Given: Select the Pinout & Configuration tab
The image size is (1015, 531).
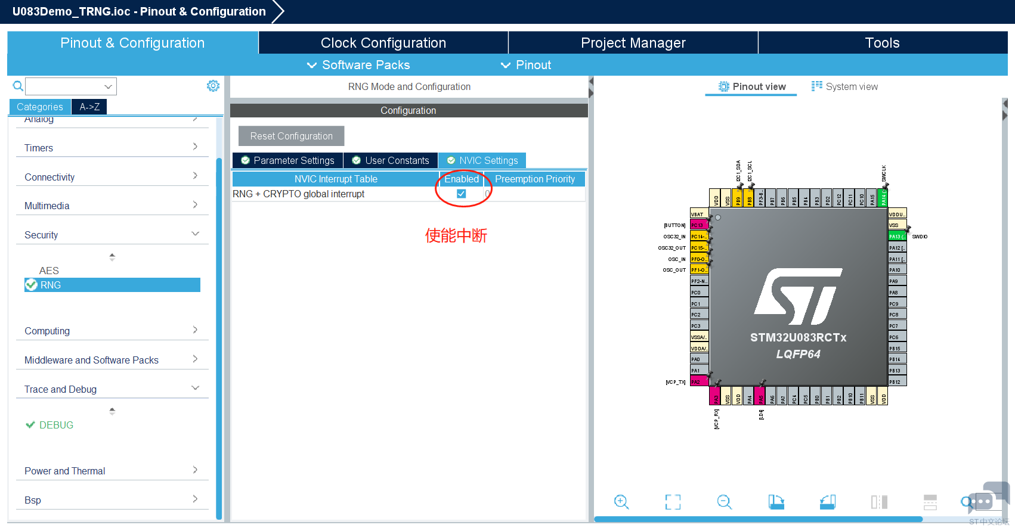Looking at the screenshot, I should (132, 43).
